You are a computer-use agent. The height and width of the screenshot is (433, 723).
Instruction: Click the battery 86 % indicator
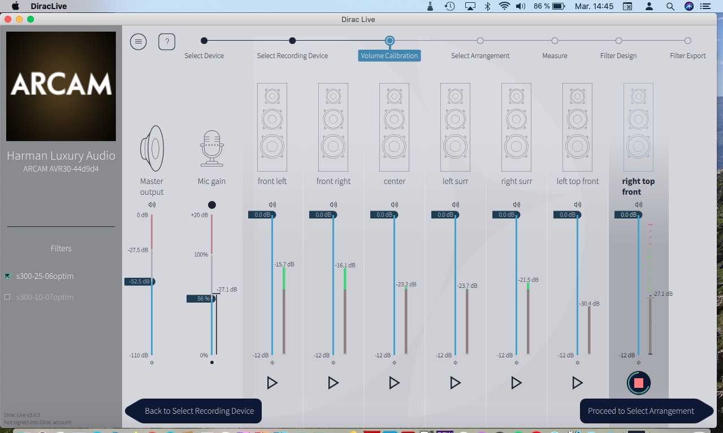point(549,6)
